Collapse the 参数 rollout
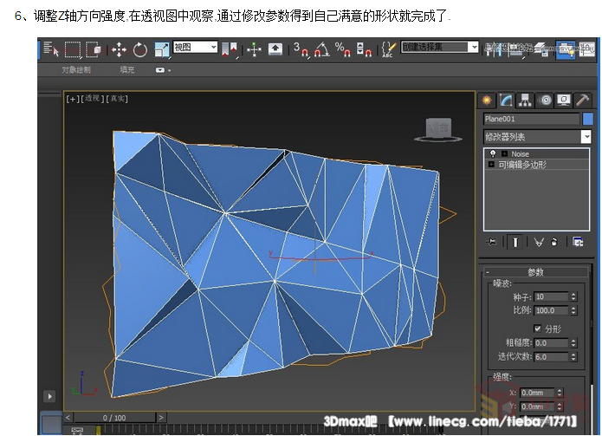 point(535,271)
